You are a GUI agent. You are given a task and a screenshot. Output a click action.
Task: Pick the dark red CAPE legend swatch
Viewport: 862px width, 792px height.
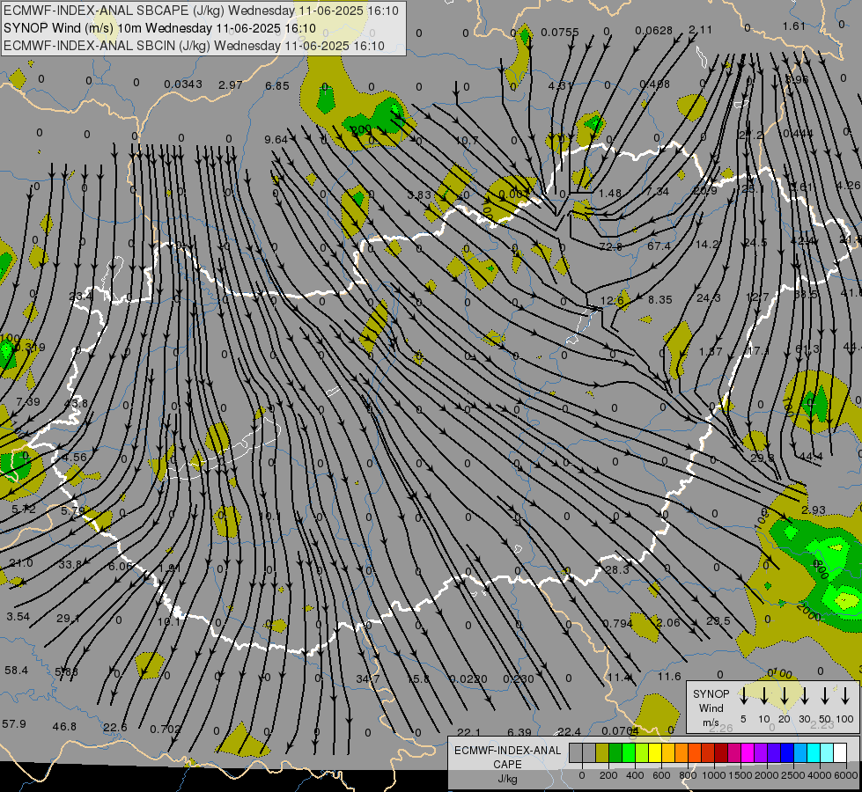pos(721,753)
